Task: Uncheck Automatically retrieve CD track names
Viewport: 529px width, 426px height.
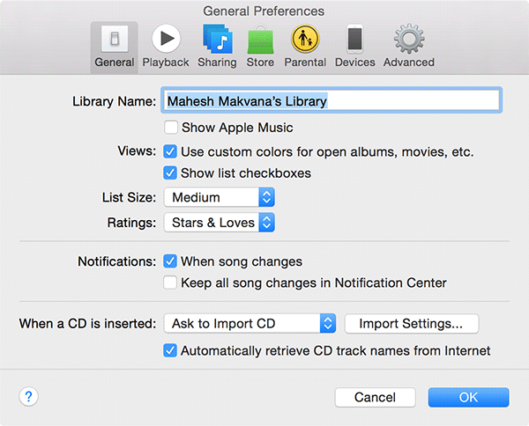Action: 171,351
